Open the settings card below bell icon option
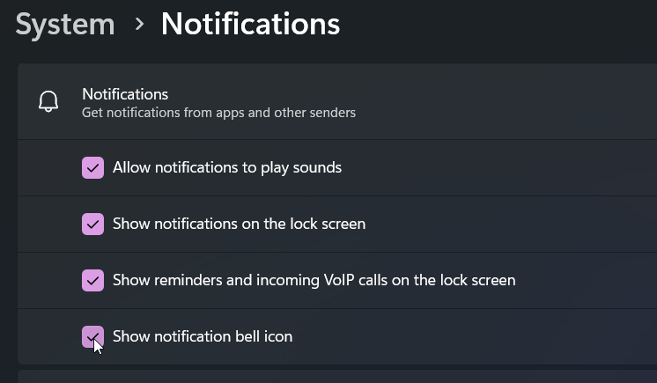This screenshot has height=383, width=657. (337, 376)
